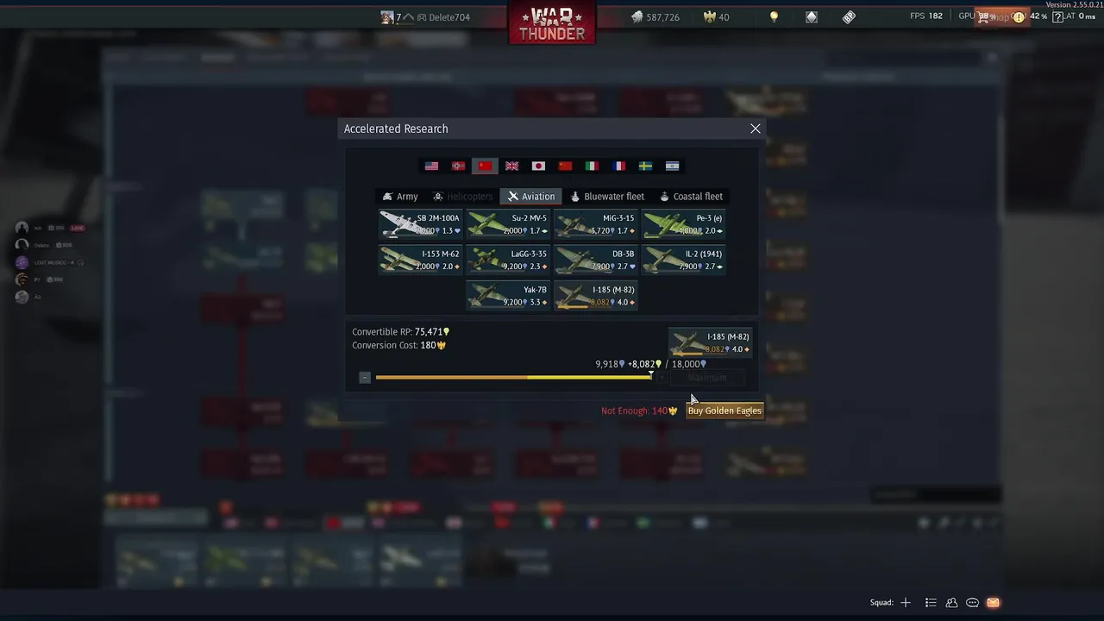Select the China flag nation
1104x621 pixels.
click(566, 166)
